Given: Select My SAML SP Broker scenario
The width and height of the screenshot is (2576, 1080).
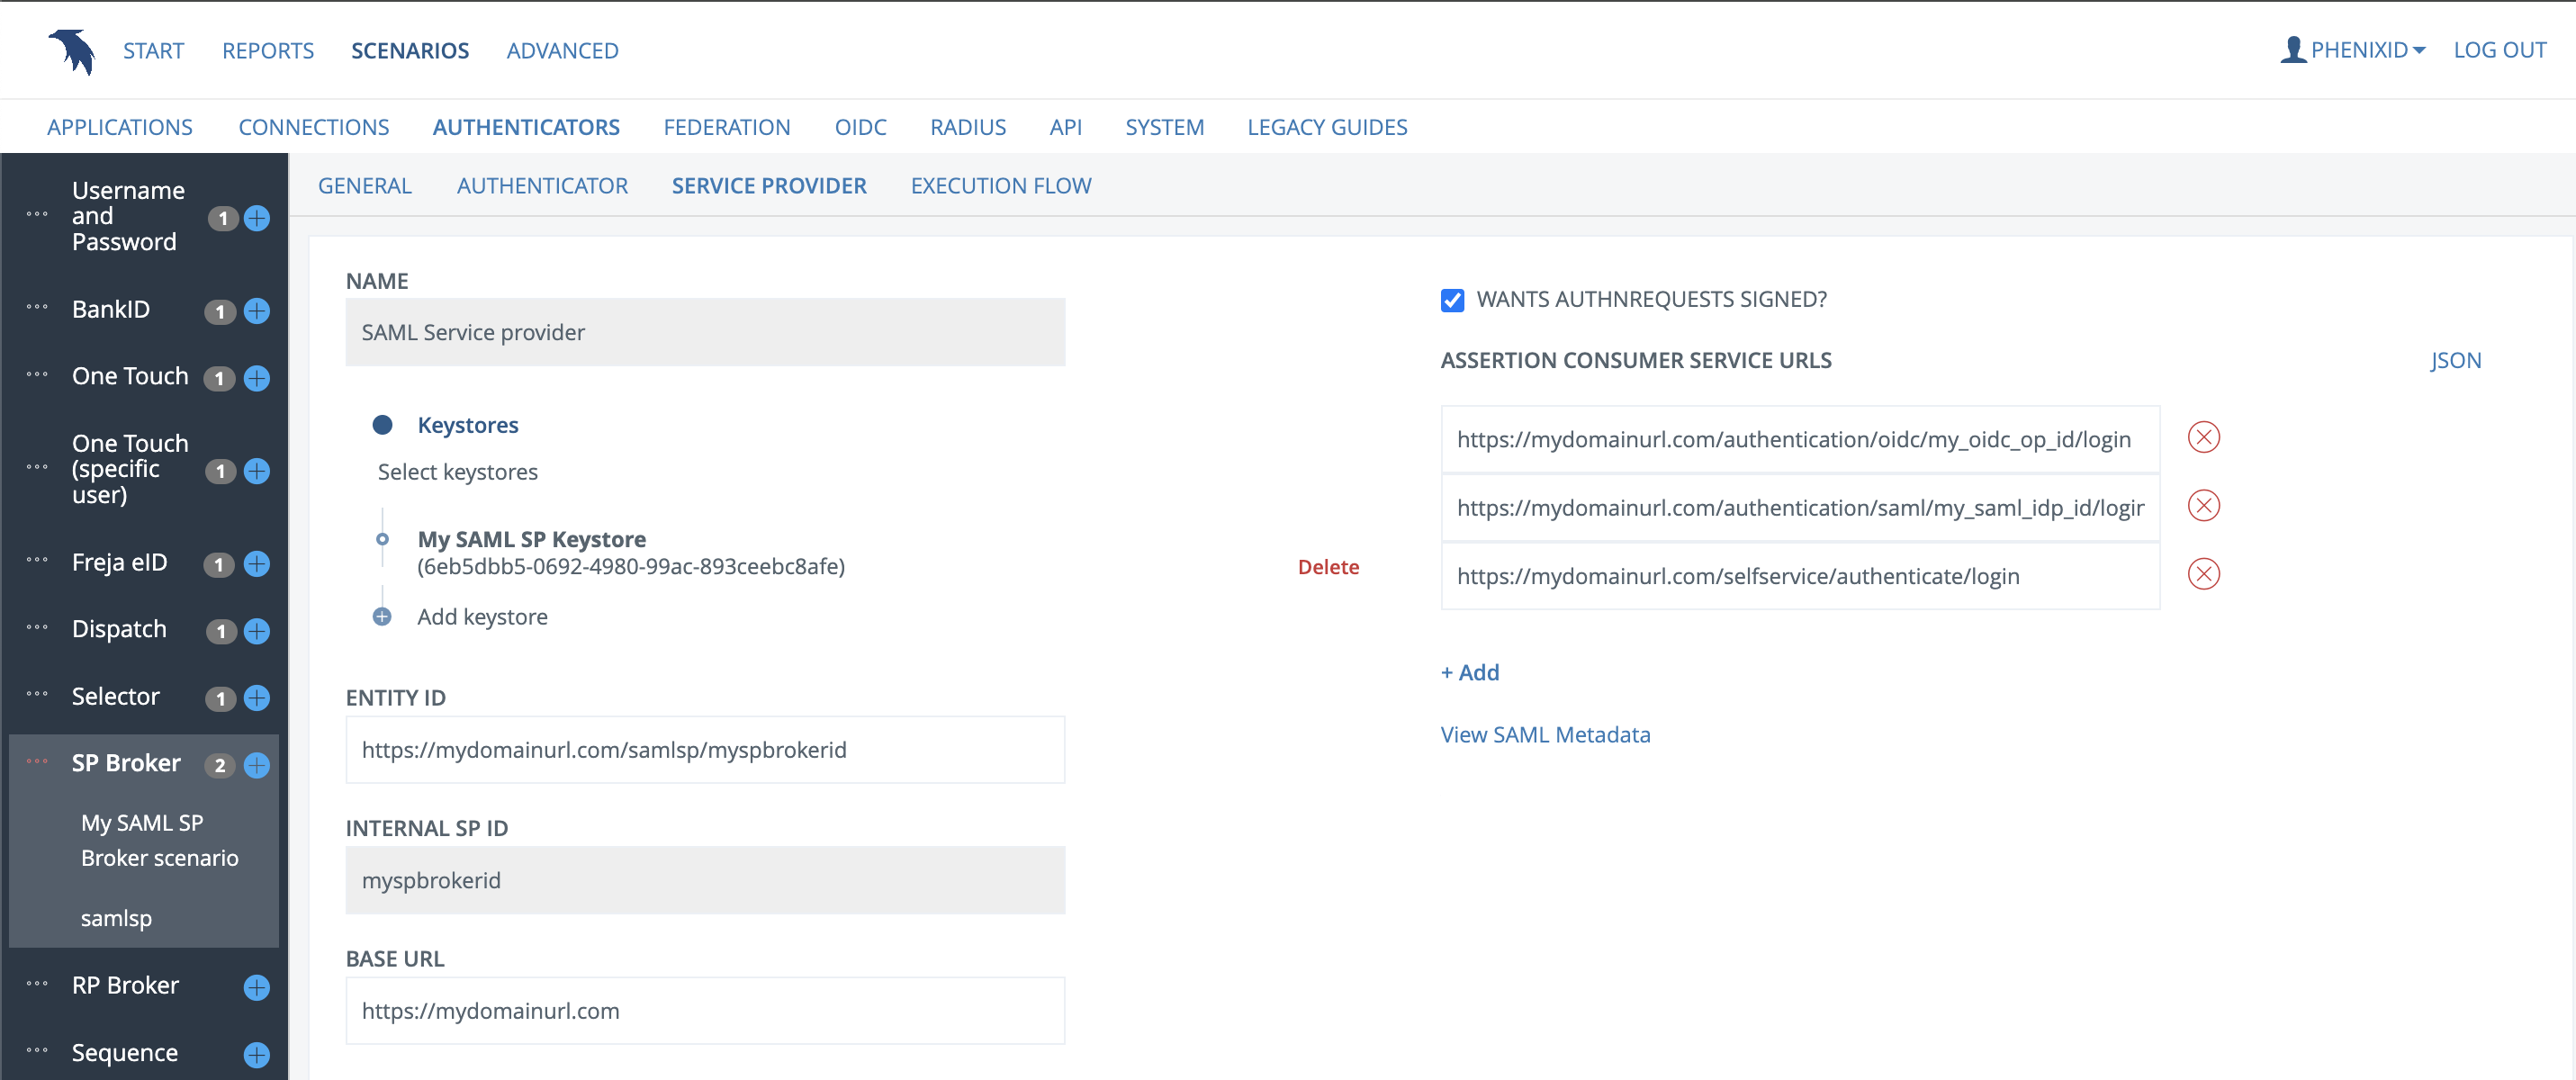Looking at the screenshot, I should [160, 840].
